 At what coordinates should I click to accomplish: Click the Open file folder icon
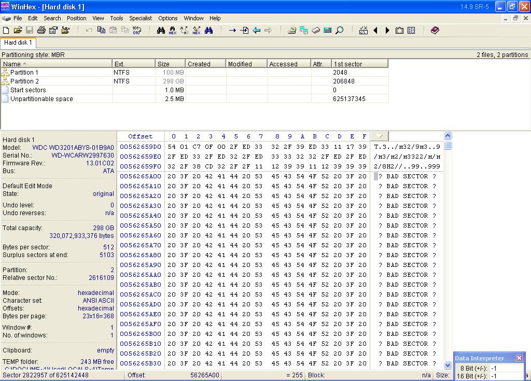[18, 31]
